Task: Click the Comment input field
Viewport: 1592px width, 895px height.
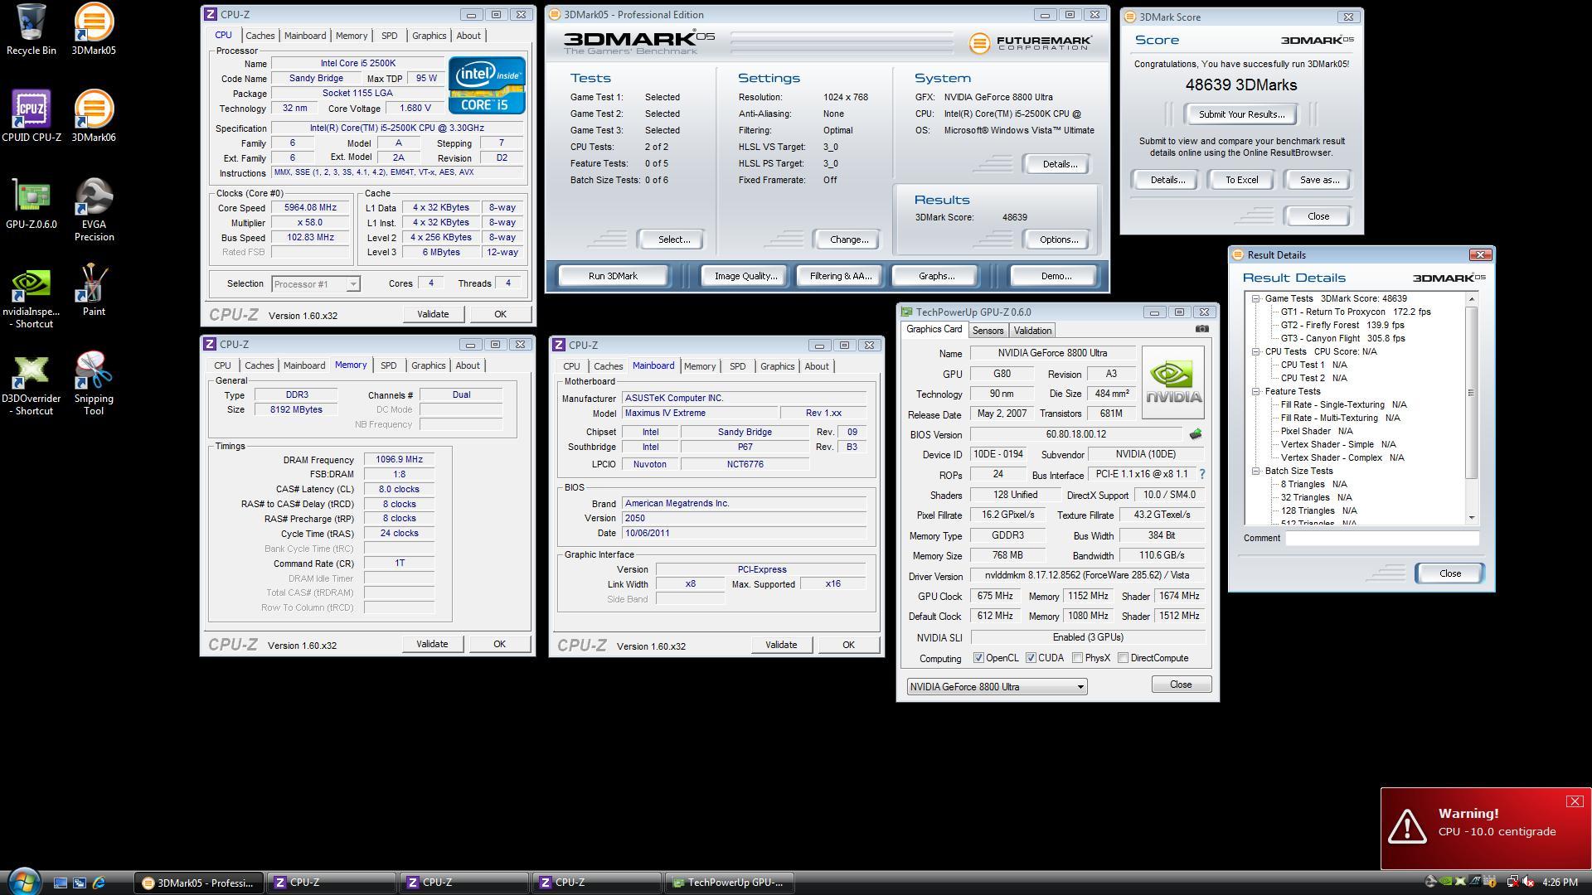Action: click(x=1381, y=539)
